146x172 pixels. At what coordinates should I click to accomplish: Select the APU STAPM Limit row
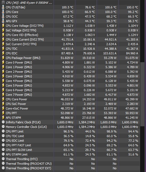(x=71, y=154)
